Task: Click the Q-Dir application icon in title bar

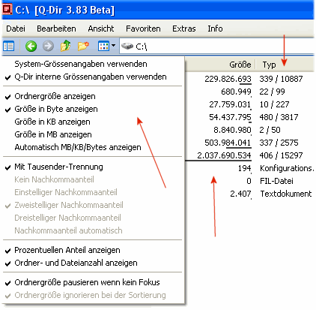Action: point(7,9)
